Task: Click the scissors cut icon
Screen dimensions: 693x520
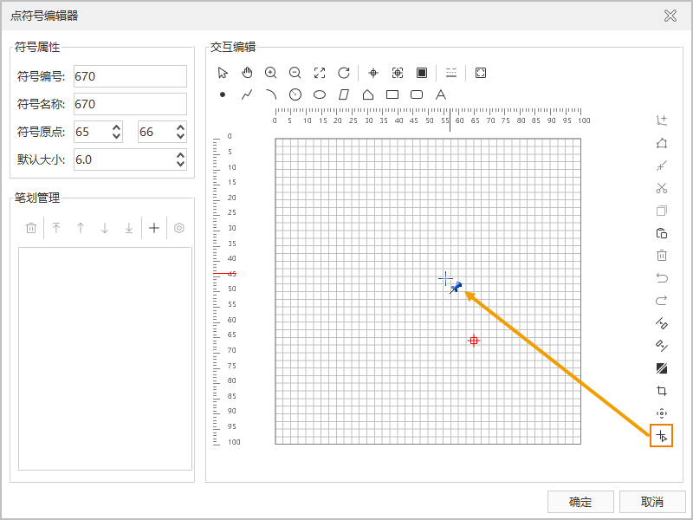Action: 662,188
